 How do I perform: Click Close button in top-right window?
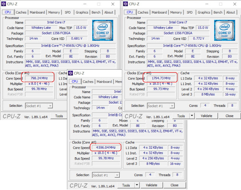click(x=229, y=116)
